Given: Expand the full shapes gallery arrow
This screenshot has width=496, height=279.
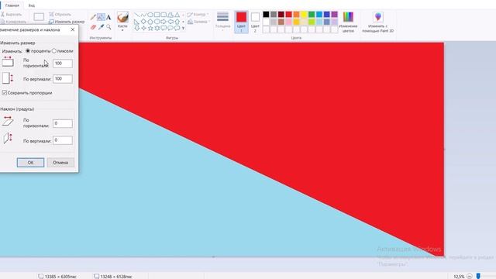Looking at the screenshot, I should (x=183, y=28).
